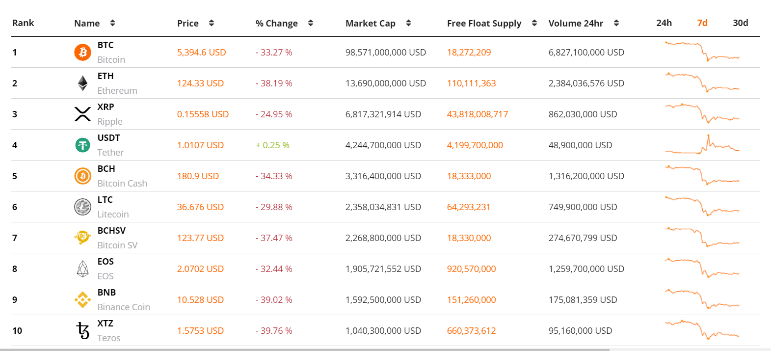Image resolution: width=771 pixels, height=351 pixels.
Task: Select the 7d chart range
Action: pos(702,23)
